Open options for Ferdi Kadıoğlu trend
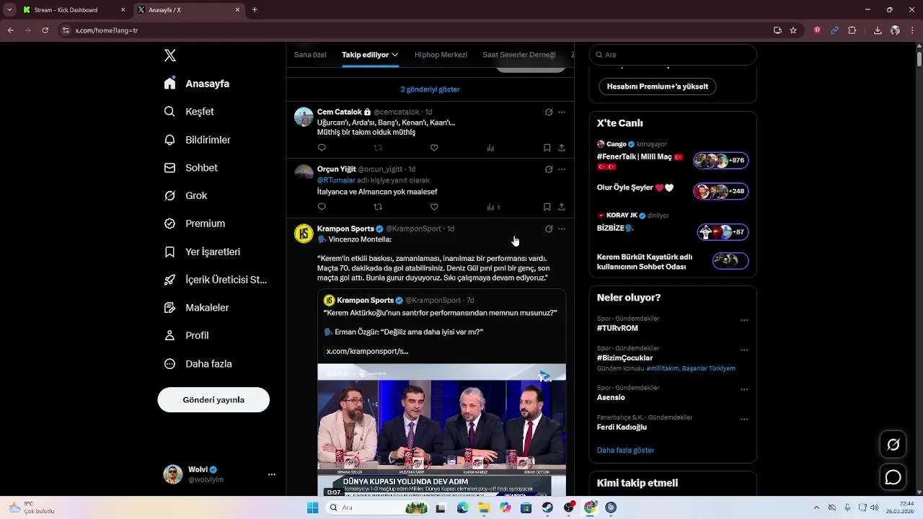The width and height of the screenshot is (923, 519). pos(744,419)
